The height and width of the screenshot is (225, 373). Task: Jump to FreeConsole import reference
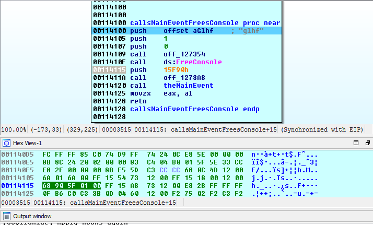(x=199, y=62)
